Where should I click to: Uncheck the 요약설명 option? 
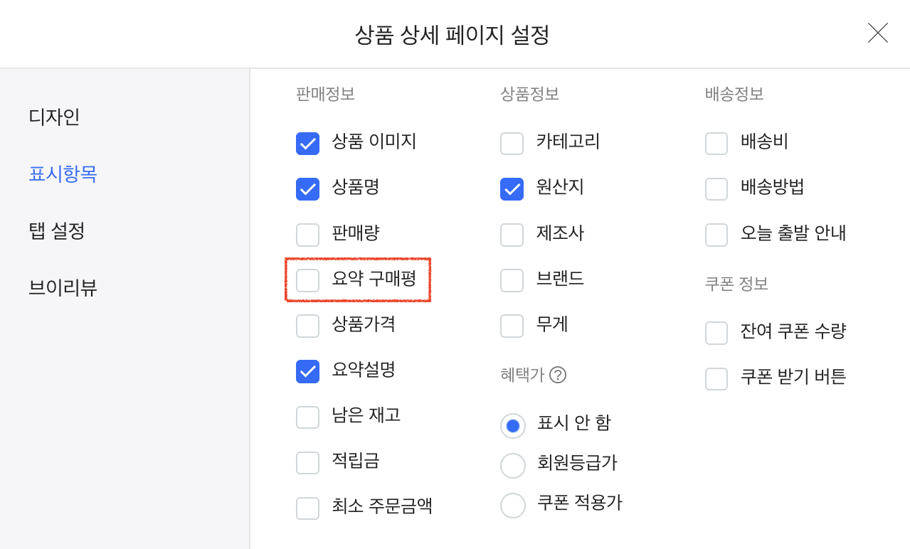[x=307, y=371]
